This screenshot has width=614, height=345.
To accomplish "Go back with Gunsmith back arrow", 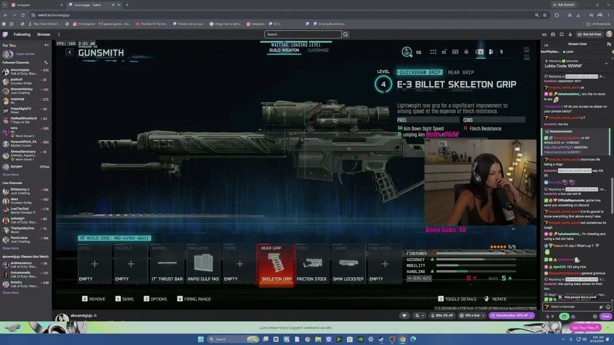I will point(70,52).
